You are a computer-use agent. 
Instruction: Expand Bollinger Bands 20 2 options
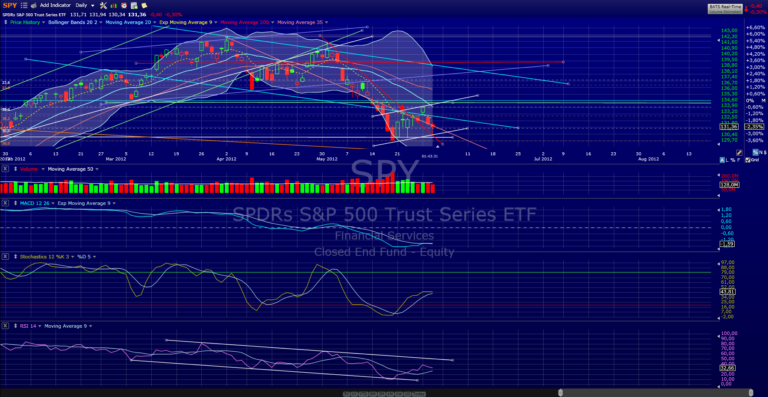point(101,23)
